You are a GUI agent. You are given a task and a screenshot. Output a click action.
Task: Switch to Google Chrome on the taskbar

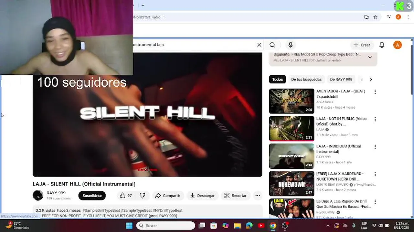click(273, 226)
